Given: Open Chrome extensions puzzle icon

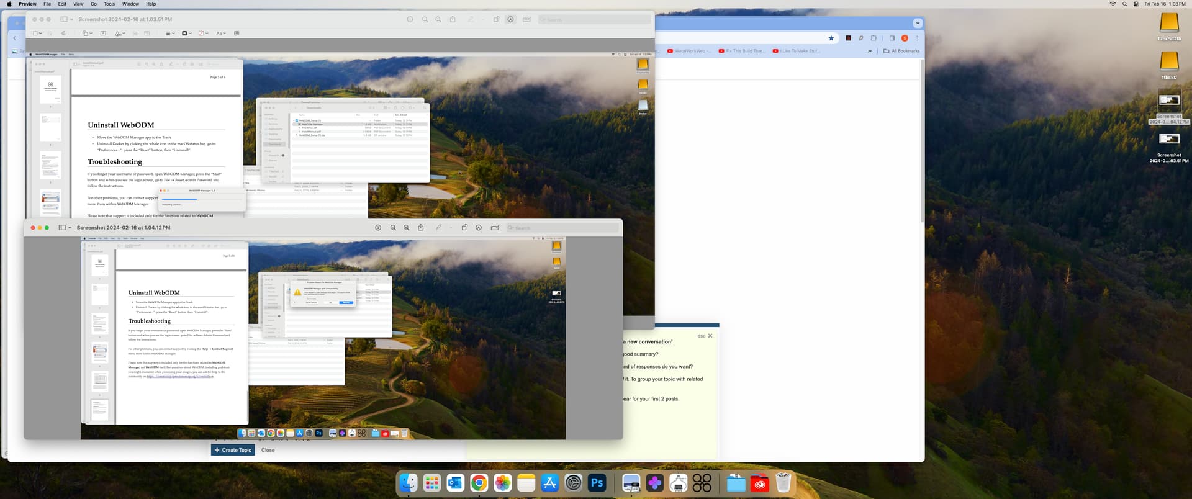Looking at the screenshot, I should click(874, 38).
